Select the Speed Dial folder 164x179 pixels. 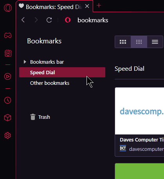pyautogui.click(x=62, y=72)
